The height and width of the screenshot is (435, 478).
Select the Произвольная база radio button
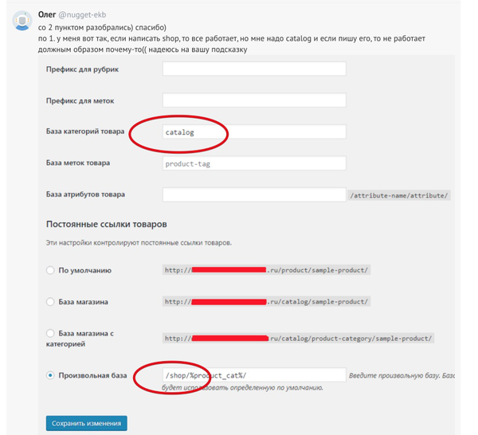(x=50, y=375)
